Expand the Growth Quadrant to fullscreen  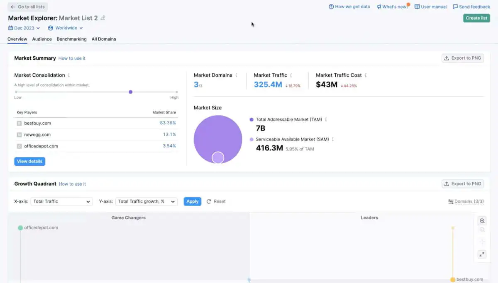(482, 254)
